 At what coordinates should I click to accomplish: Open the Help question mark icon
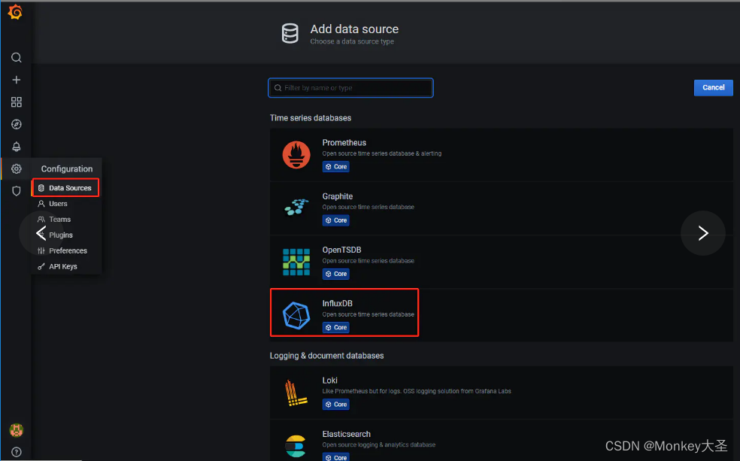click(x=16, y=452)
